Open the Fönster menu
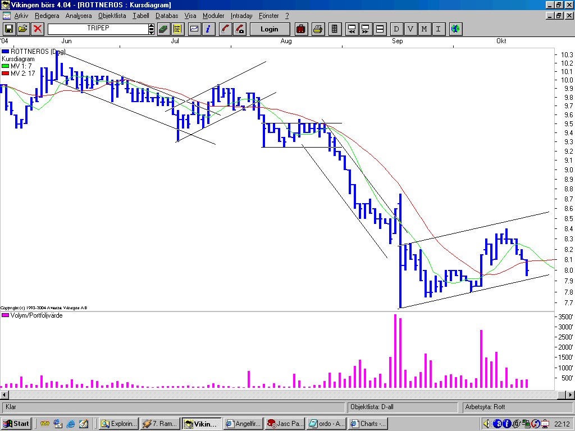 (269, 16)
